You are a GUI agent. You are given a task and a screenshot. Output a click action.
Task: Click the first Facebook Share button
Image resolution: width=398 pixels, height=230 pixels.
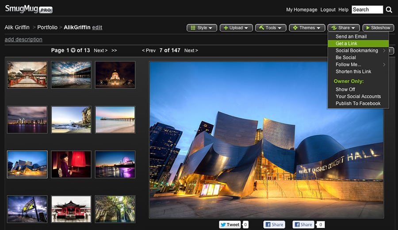pos(274,224)
